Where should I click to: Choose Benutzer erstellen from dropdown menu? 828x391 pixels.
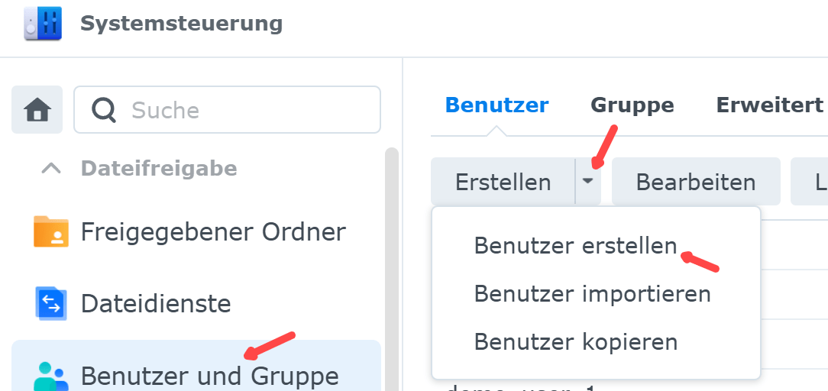[x=575, y=246]
